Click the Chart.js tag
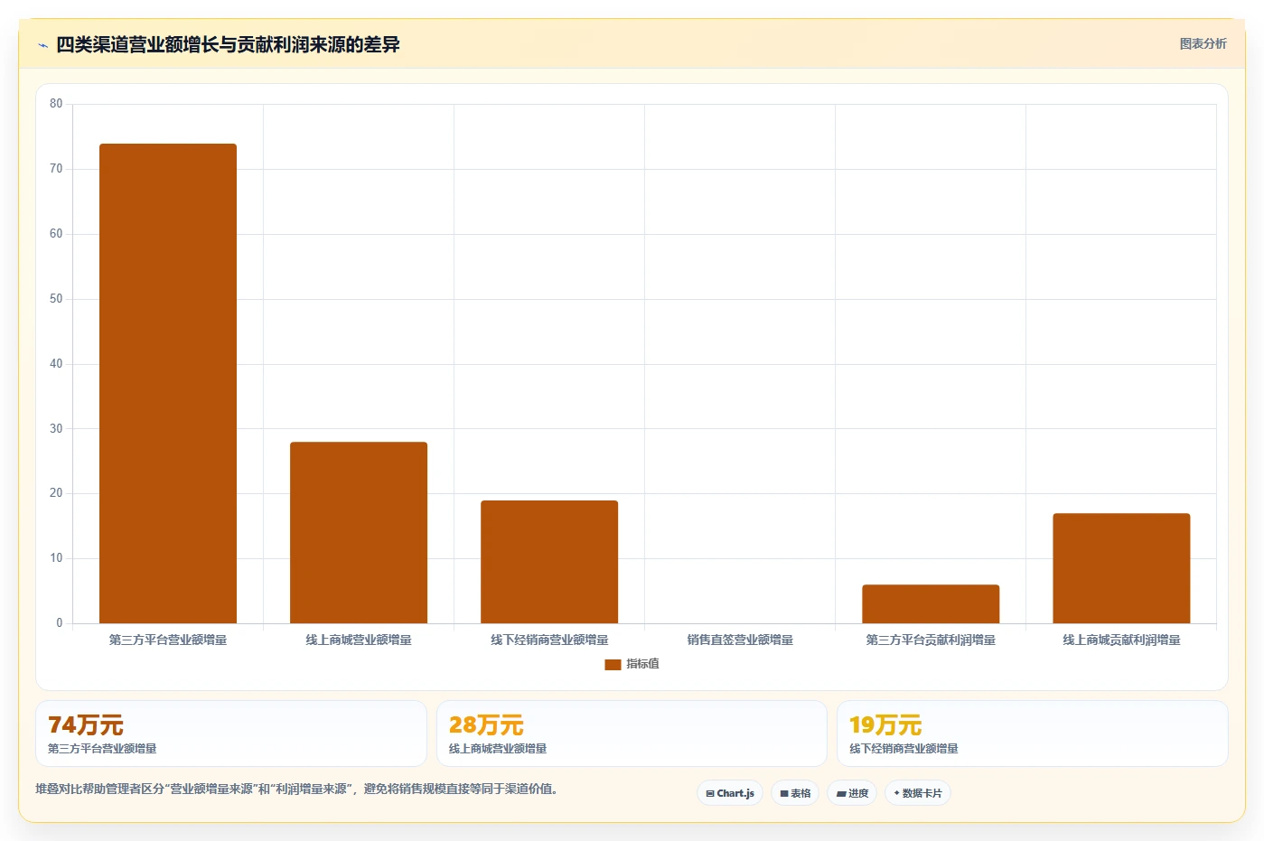 (x=730, y=793)
